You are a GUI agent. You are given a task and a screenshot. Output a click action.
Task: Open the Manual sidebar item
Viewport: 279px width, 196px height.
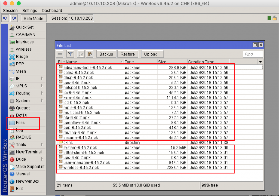pyautogui.click(x=27, y=174)
